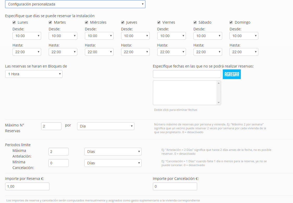Focus the Mínima Cancelación value field
Screen dimensions: 293x203
tap(58, 163)
